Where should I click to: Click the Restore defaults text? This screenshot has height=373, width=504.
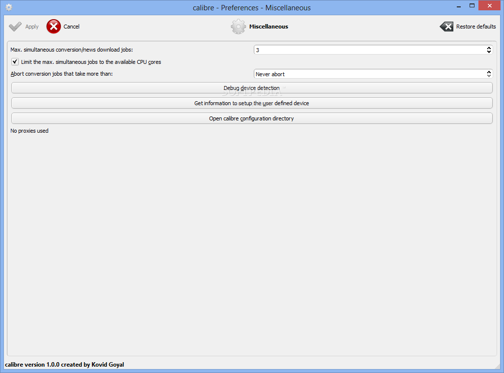(x=476, y=27)
